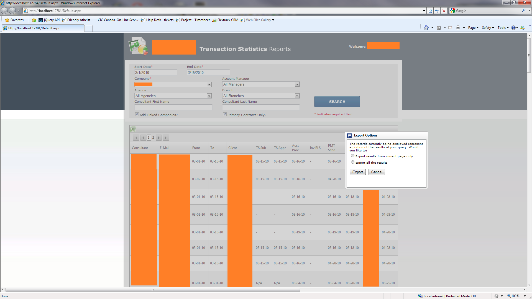
Task: Click the Excel export icon above results grid
Action: (x=133, y=129)
